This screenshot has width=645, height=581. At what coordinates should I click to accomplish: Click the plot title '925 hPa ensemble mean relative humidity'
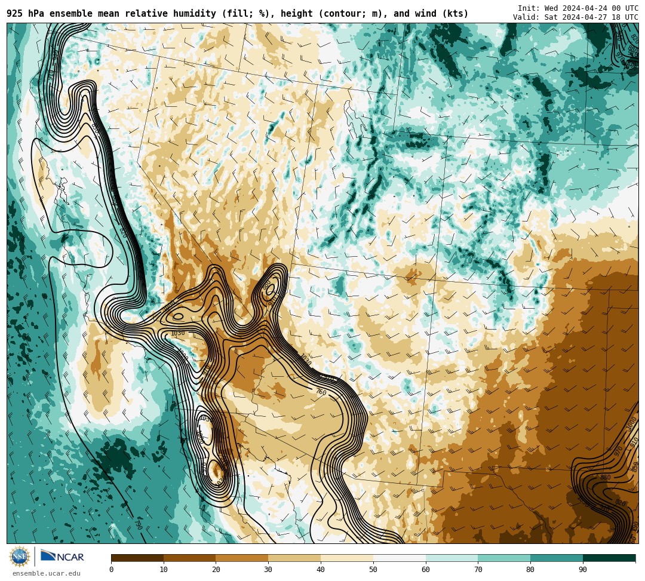click(111, 14)
